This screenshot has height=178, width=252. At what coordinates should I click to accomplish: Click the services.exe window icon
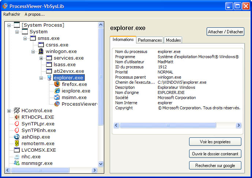coord(49,58)
